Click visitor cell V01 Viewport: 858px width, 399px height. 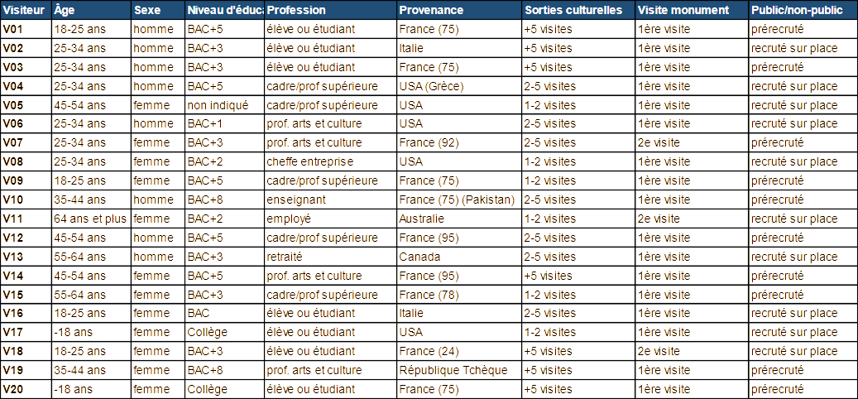26,30
